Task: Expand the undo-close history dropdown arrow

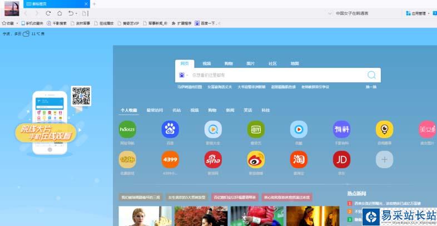Action: click(76, 13)
